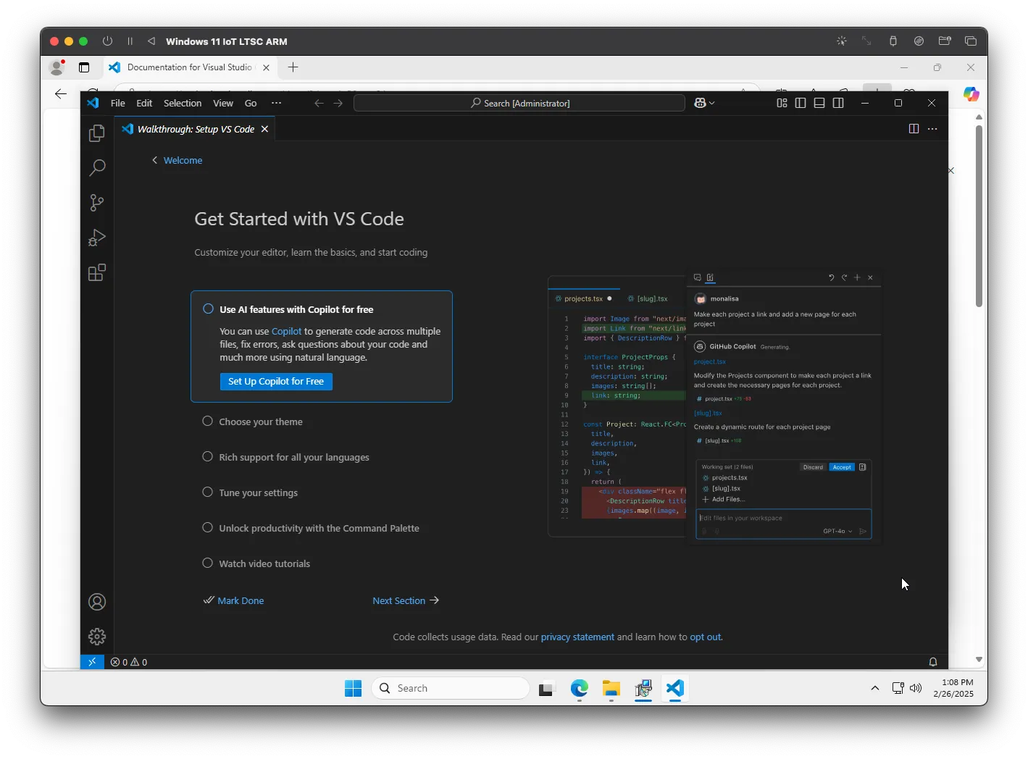The height and width of the screenshot is (759, 1028).
Task: Open the Extensions view
Action: tap(96, 273)
